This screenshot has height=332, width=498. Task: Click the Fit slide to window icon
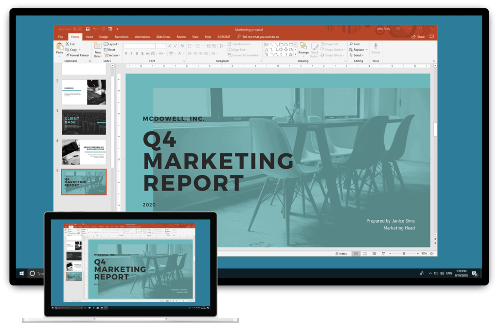tap(432, 254)
